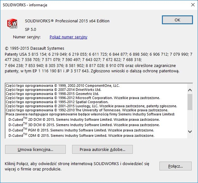
Task: Click the Patenty USA text
Action: click(x=98, y=63)
